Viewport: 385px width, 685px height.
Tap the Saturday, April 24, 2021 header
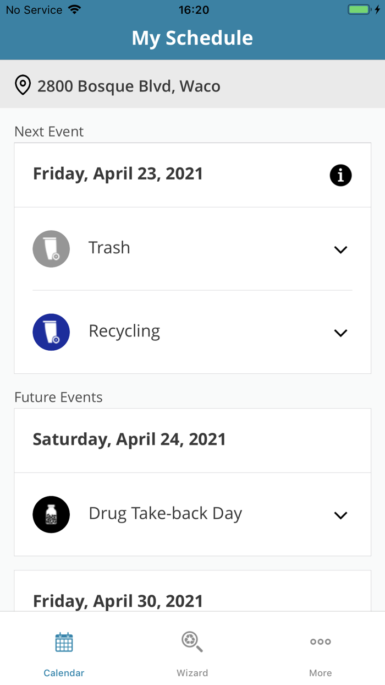point(129,439)
